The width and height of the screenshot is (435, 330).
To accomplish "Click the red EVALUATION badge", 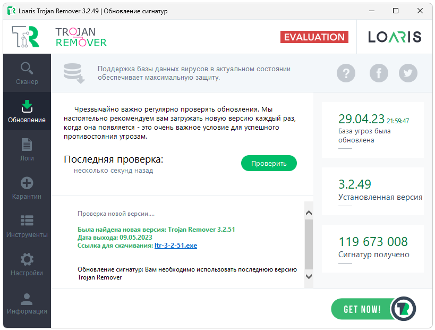I will coord(314,37).
